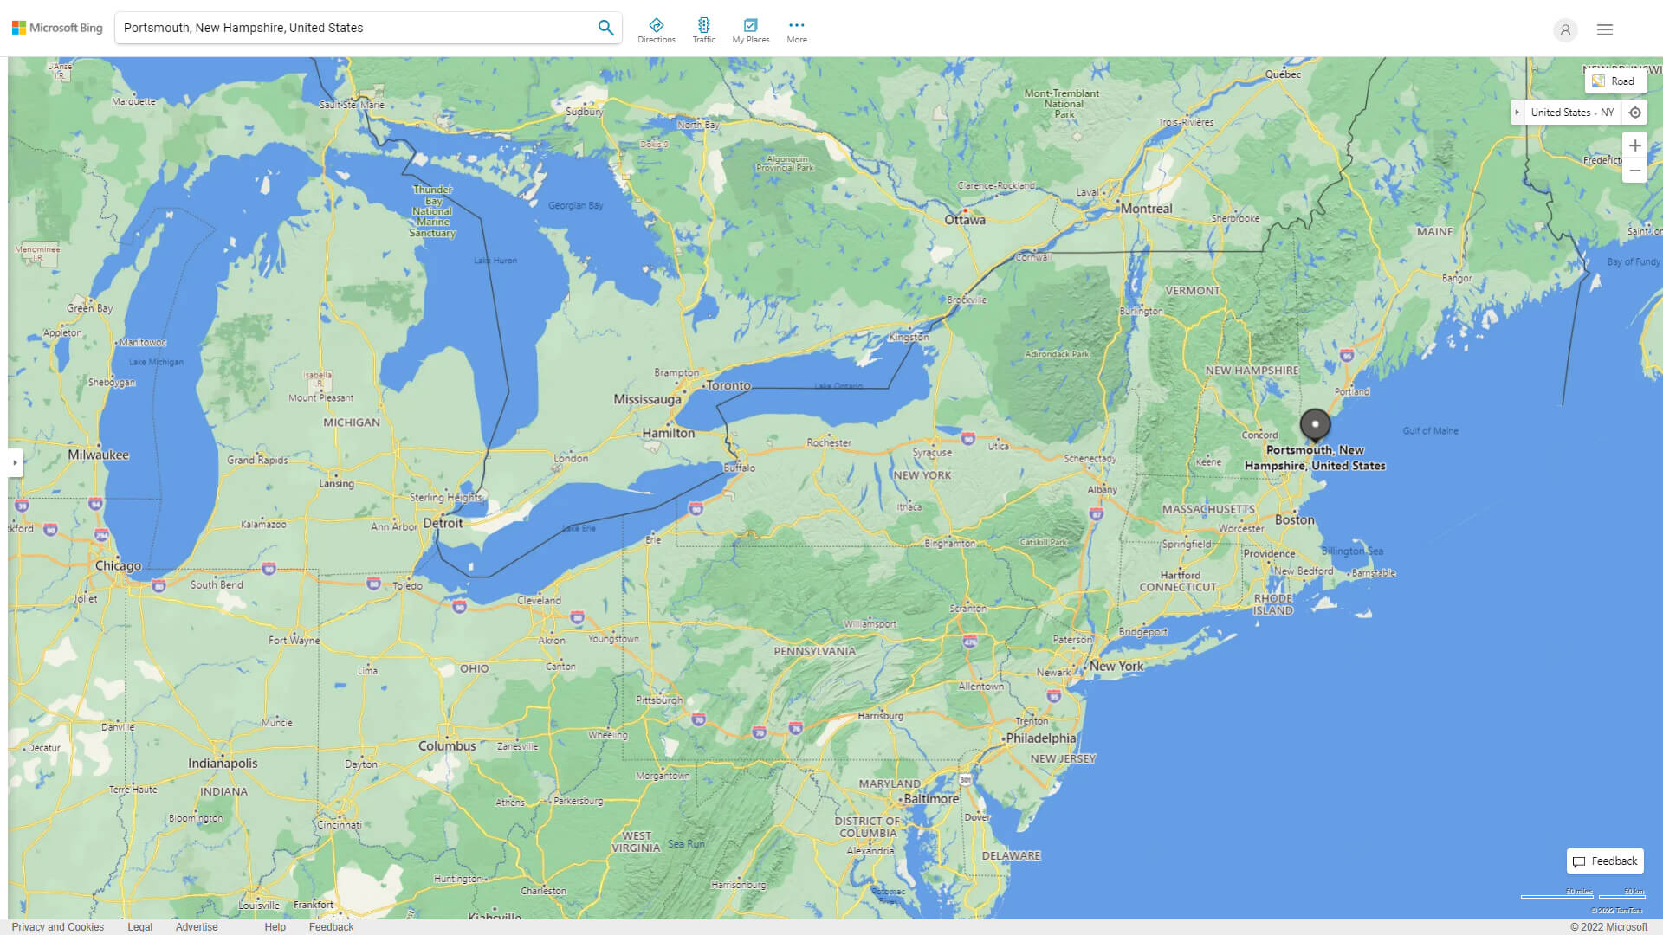1663x935 pixels.
Task: Zoom out with the minus button
Action: [1634, 171]
